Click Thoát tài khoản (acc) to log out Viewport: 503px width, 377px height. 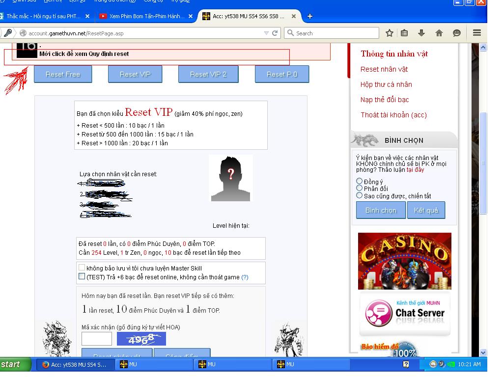point(393,115)
